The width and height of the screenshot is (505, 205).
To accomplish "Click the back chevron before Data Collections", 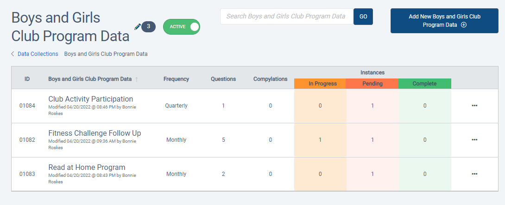I will click(13, 54).
